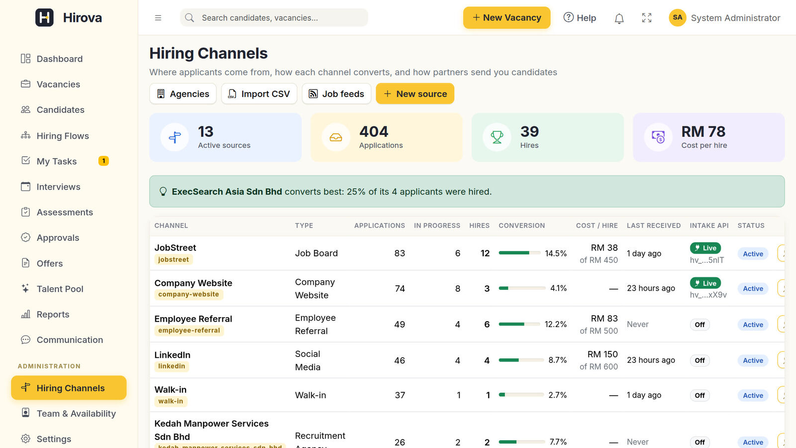Open Offers in the sidebar

(x=69, y=263)
